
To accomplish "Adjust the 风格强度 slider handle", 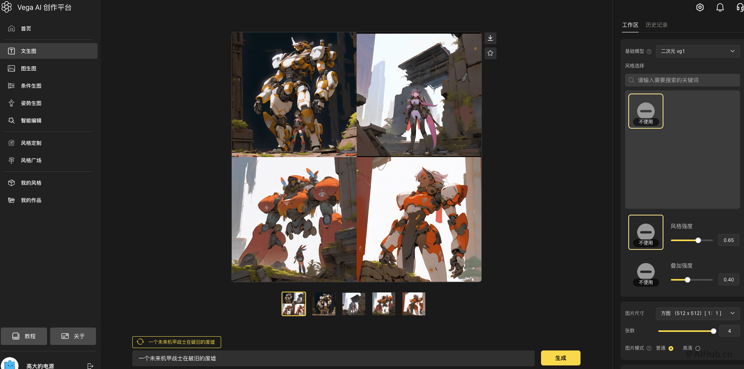I will pos(698,240).
